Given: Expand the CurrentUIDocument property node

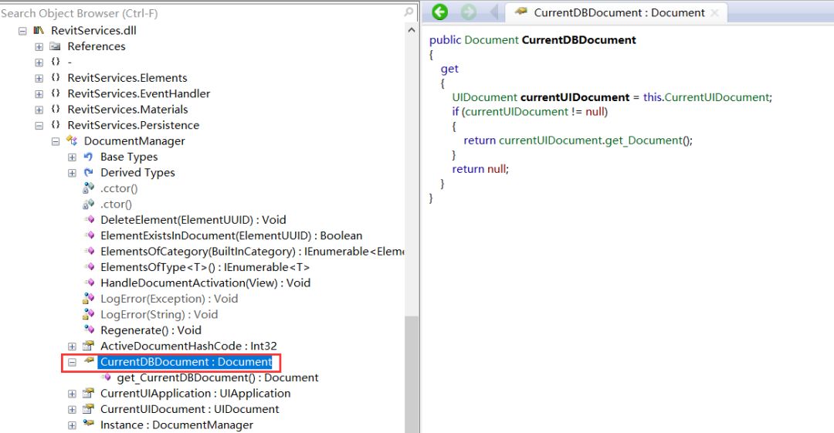Looking at the screenshot, I should [72, 410].
